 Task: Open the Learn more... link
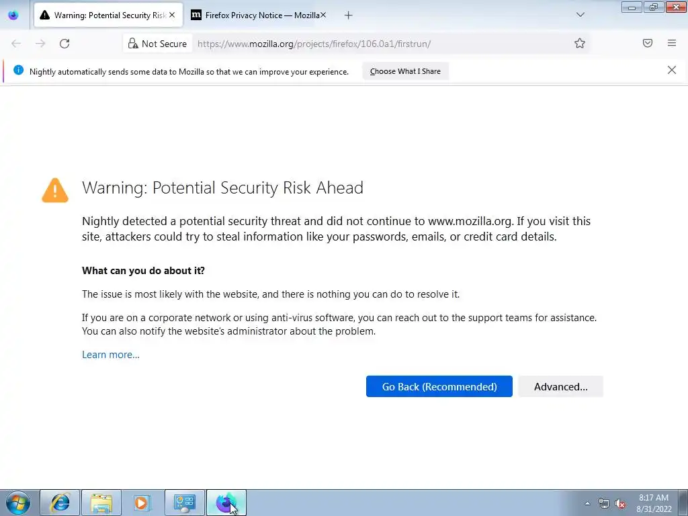[111, 355]
